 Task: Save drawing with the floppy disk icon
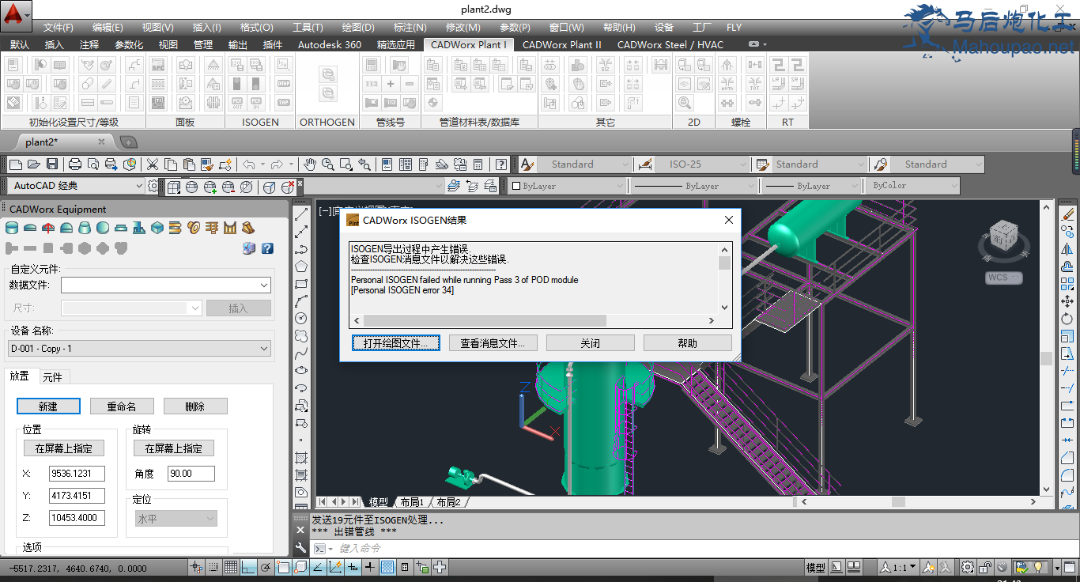52,164
